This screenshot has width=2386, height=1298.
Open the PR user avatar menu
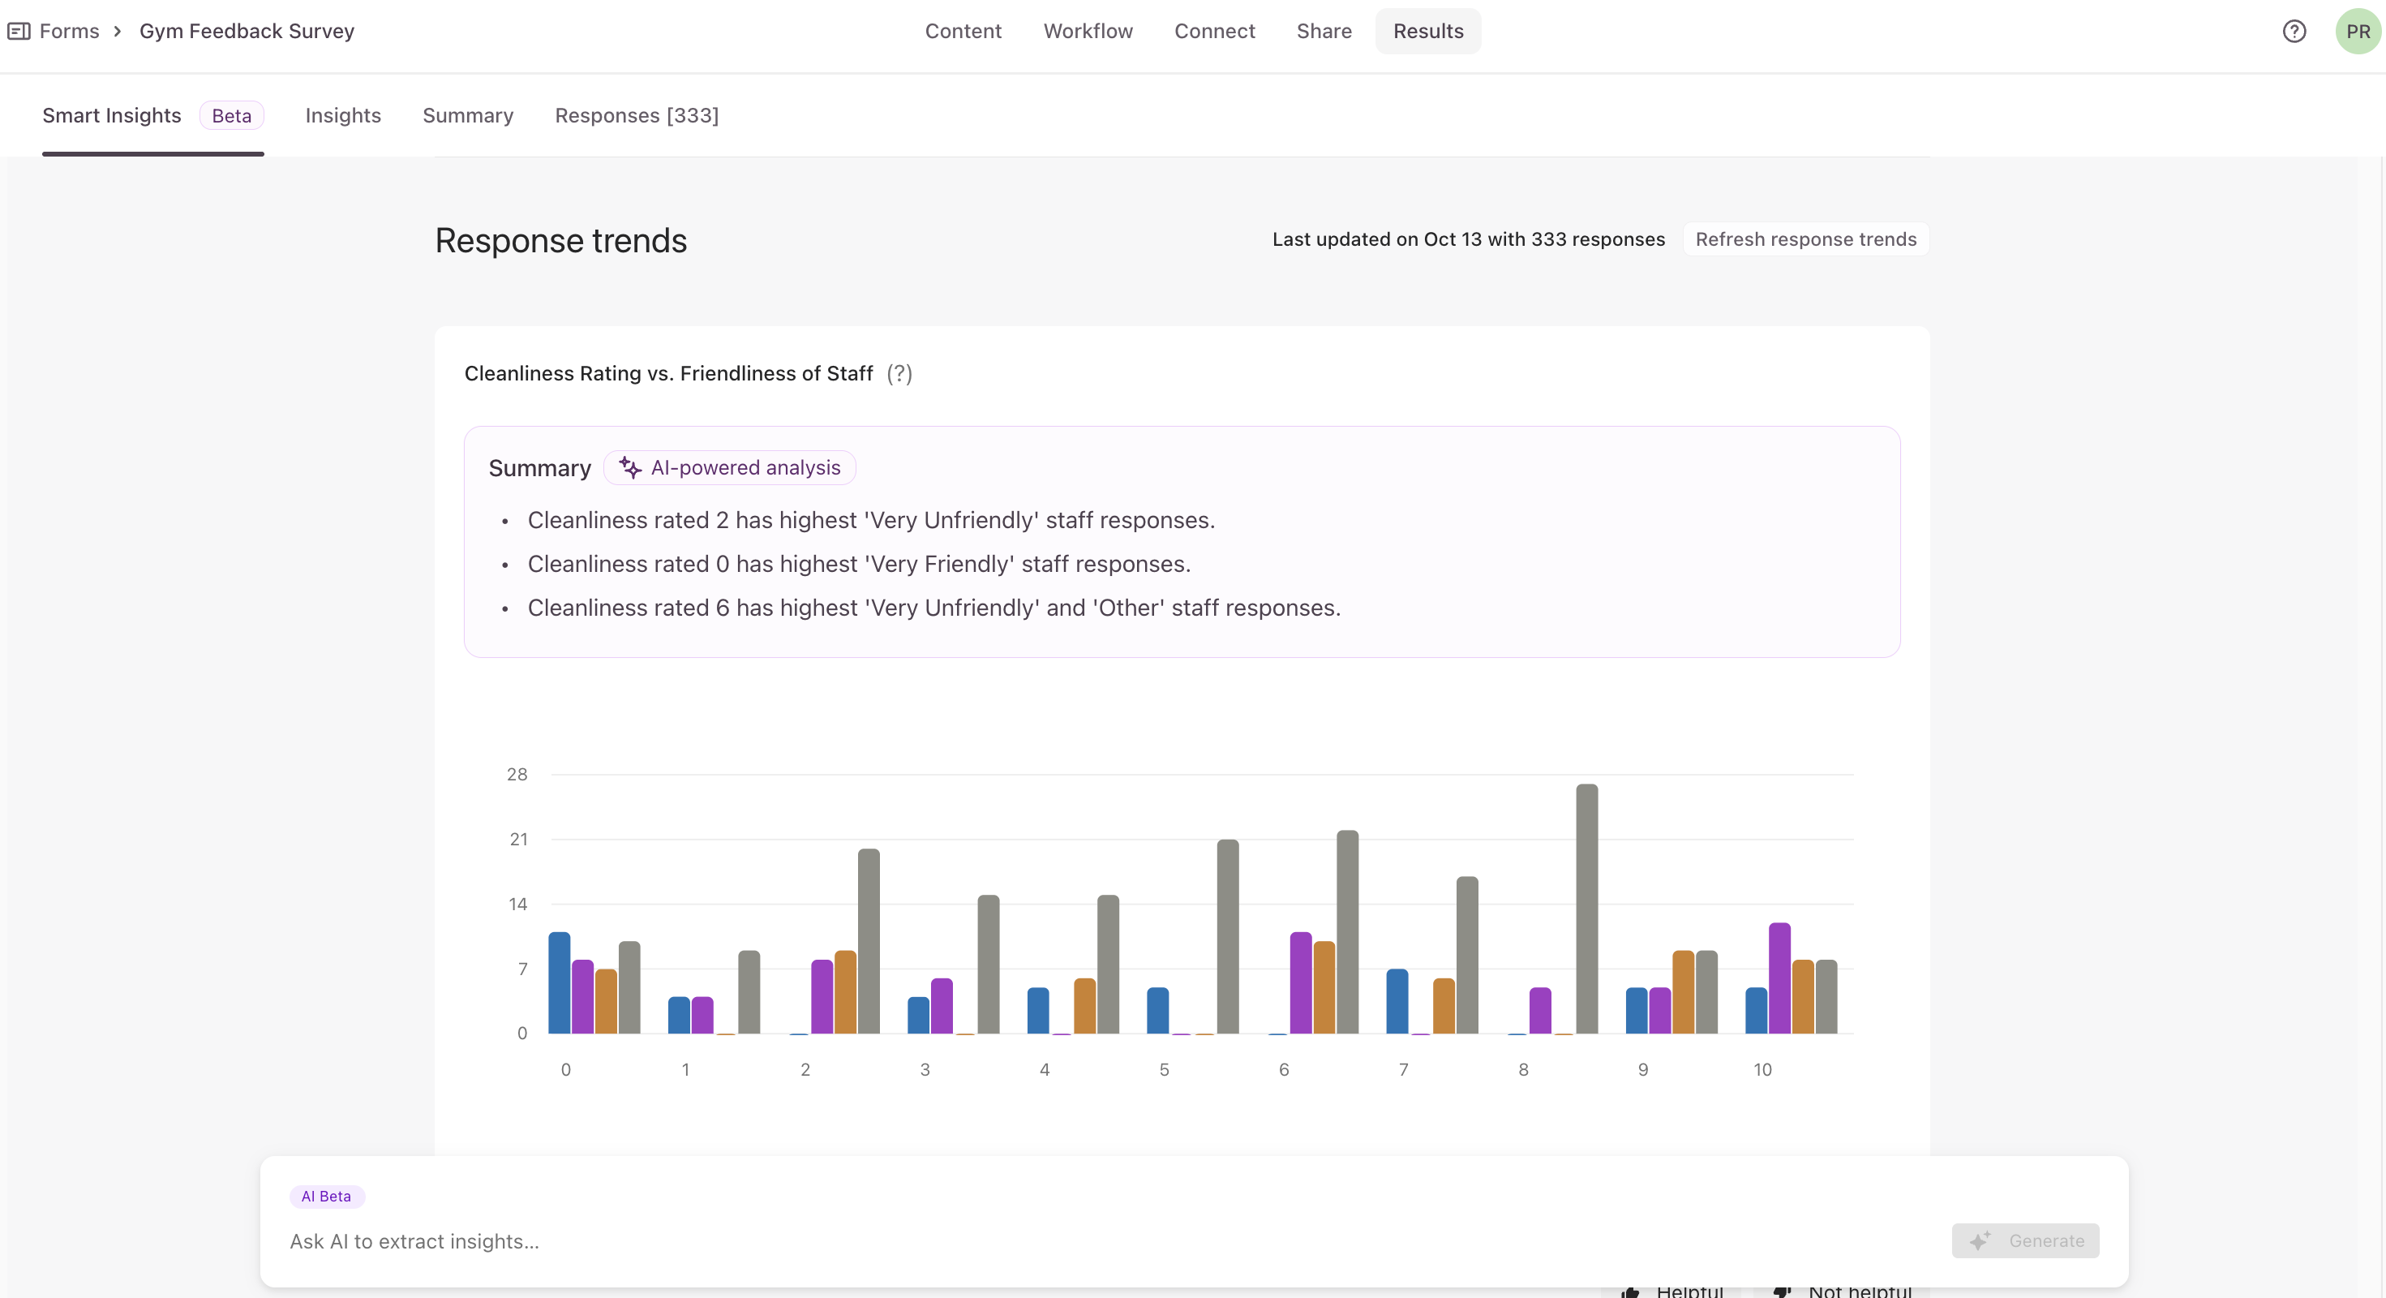coord(2358,32)
